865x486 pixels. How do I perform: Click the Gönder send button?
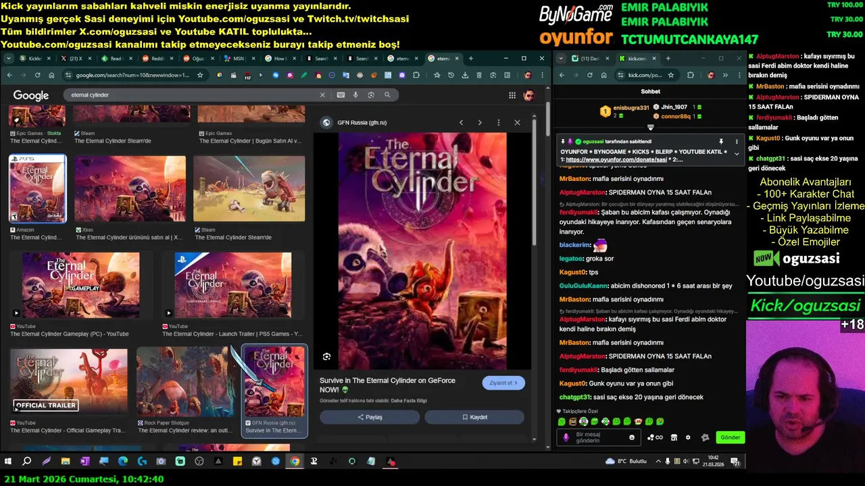[730, 437]
